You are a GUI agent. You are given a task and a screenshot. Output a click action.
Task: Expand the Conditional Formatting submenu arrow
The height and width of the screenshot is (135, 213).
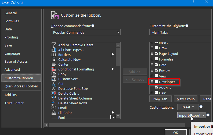pyautogui.click(x=113, y=69)
